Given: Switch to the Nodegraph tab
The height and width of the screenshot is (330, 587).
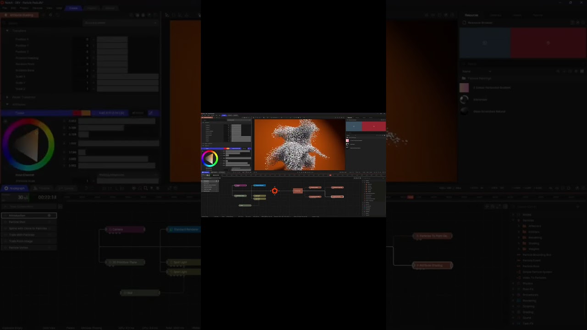Looking at the screenshot, I should [15, 188].
